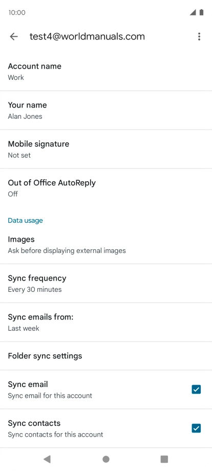
Task: Tap the Data usage section header
Action: pos(25,221)
